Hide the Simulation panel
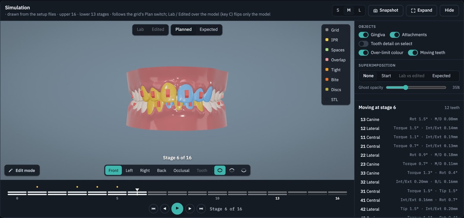This screenshot has height=218, width=464. pos(449,10)
